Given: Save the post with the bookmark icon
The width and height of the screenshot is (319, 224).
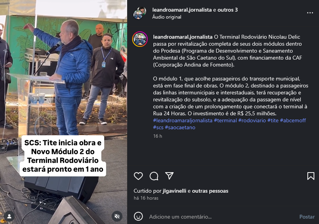Looking at the screenshot, I should click(x=310, y=176).
